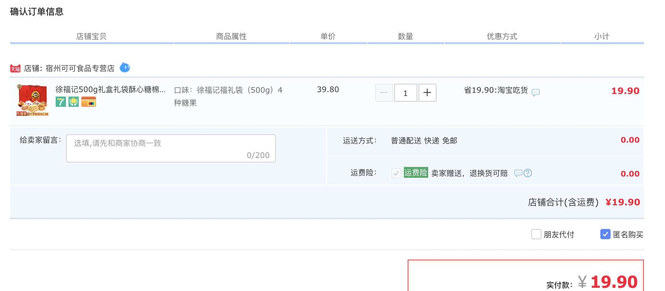Click the 0.00 shipping fee amount

tap(630, 140)
